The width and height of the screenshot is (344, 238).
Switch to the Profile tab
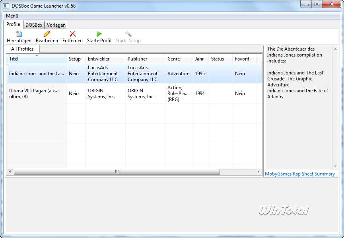13,24
